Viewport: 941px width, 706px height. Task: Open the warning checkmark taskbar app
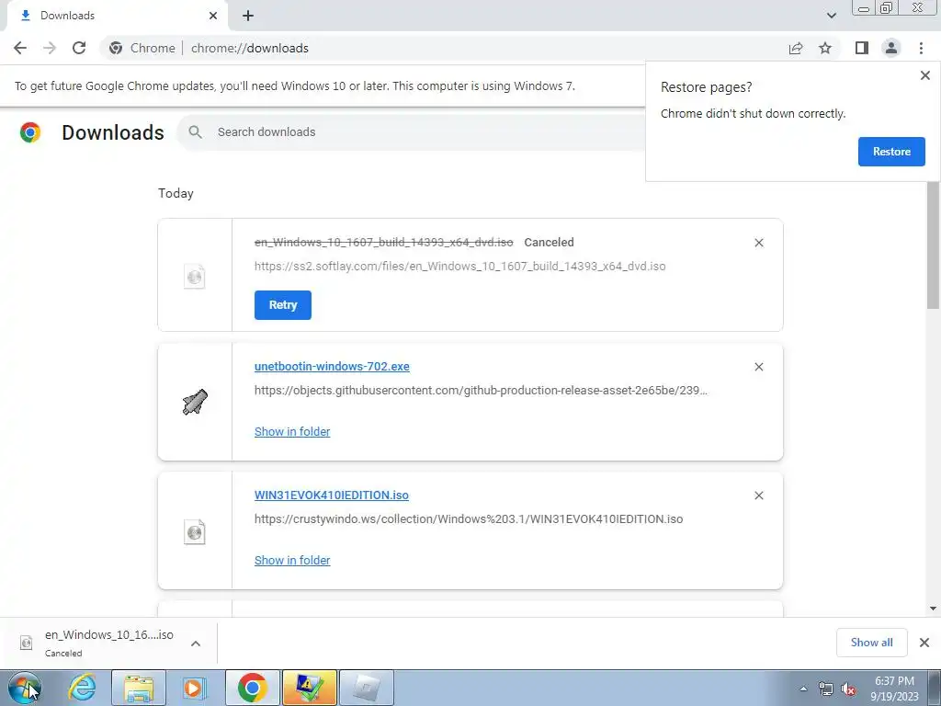coord(310,688)
